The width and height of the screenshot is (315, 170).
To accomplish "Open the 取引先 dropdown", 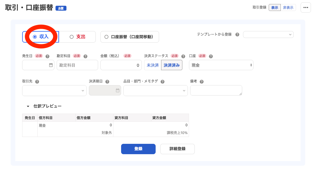I will 54,90.
